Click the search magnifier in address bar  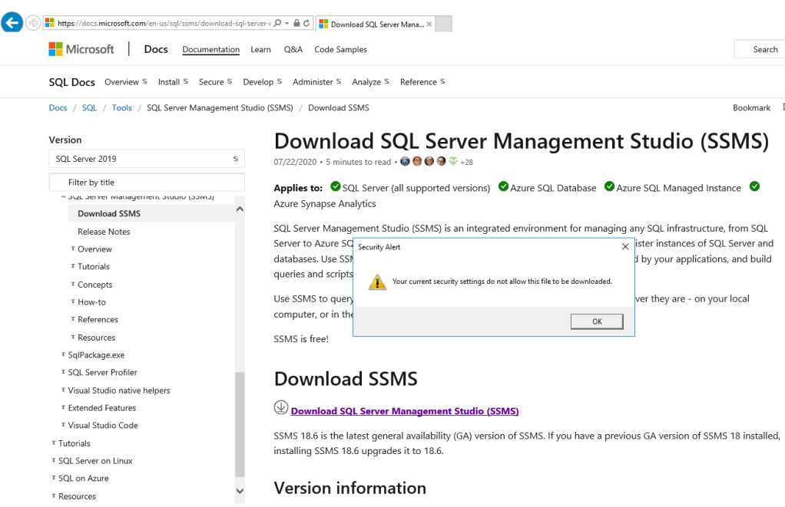click(277, 24)
